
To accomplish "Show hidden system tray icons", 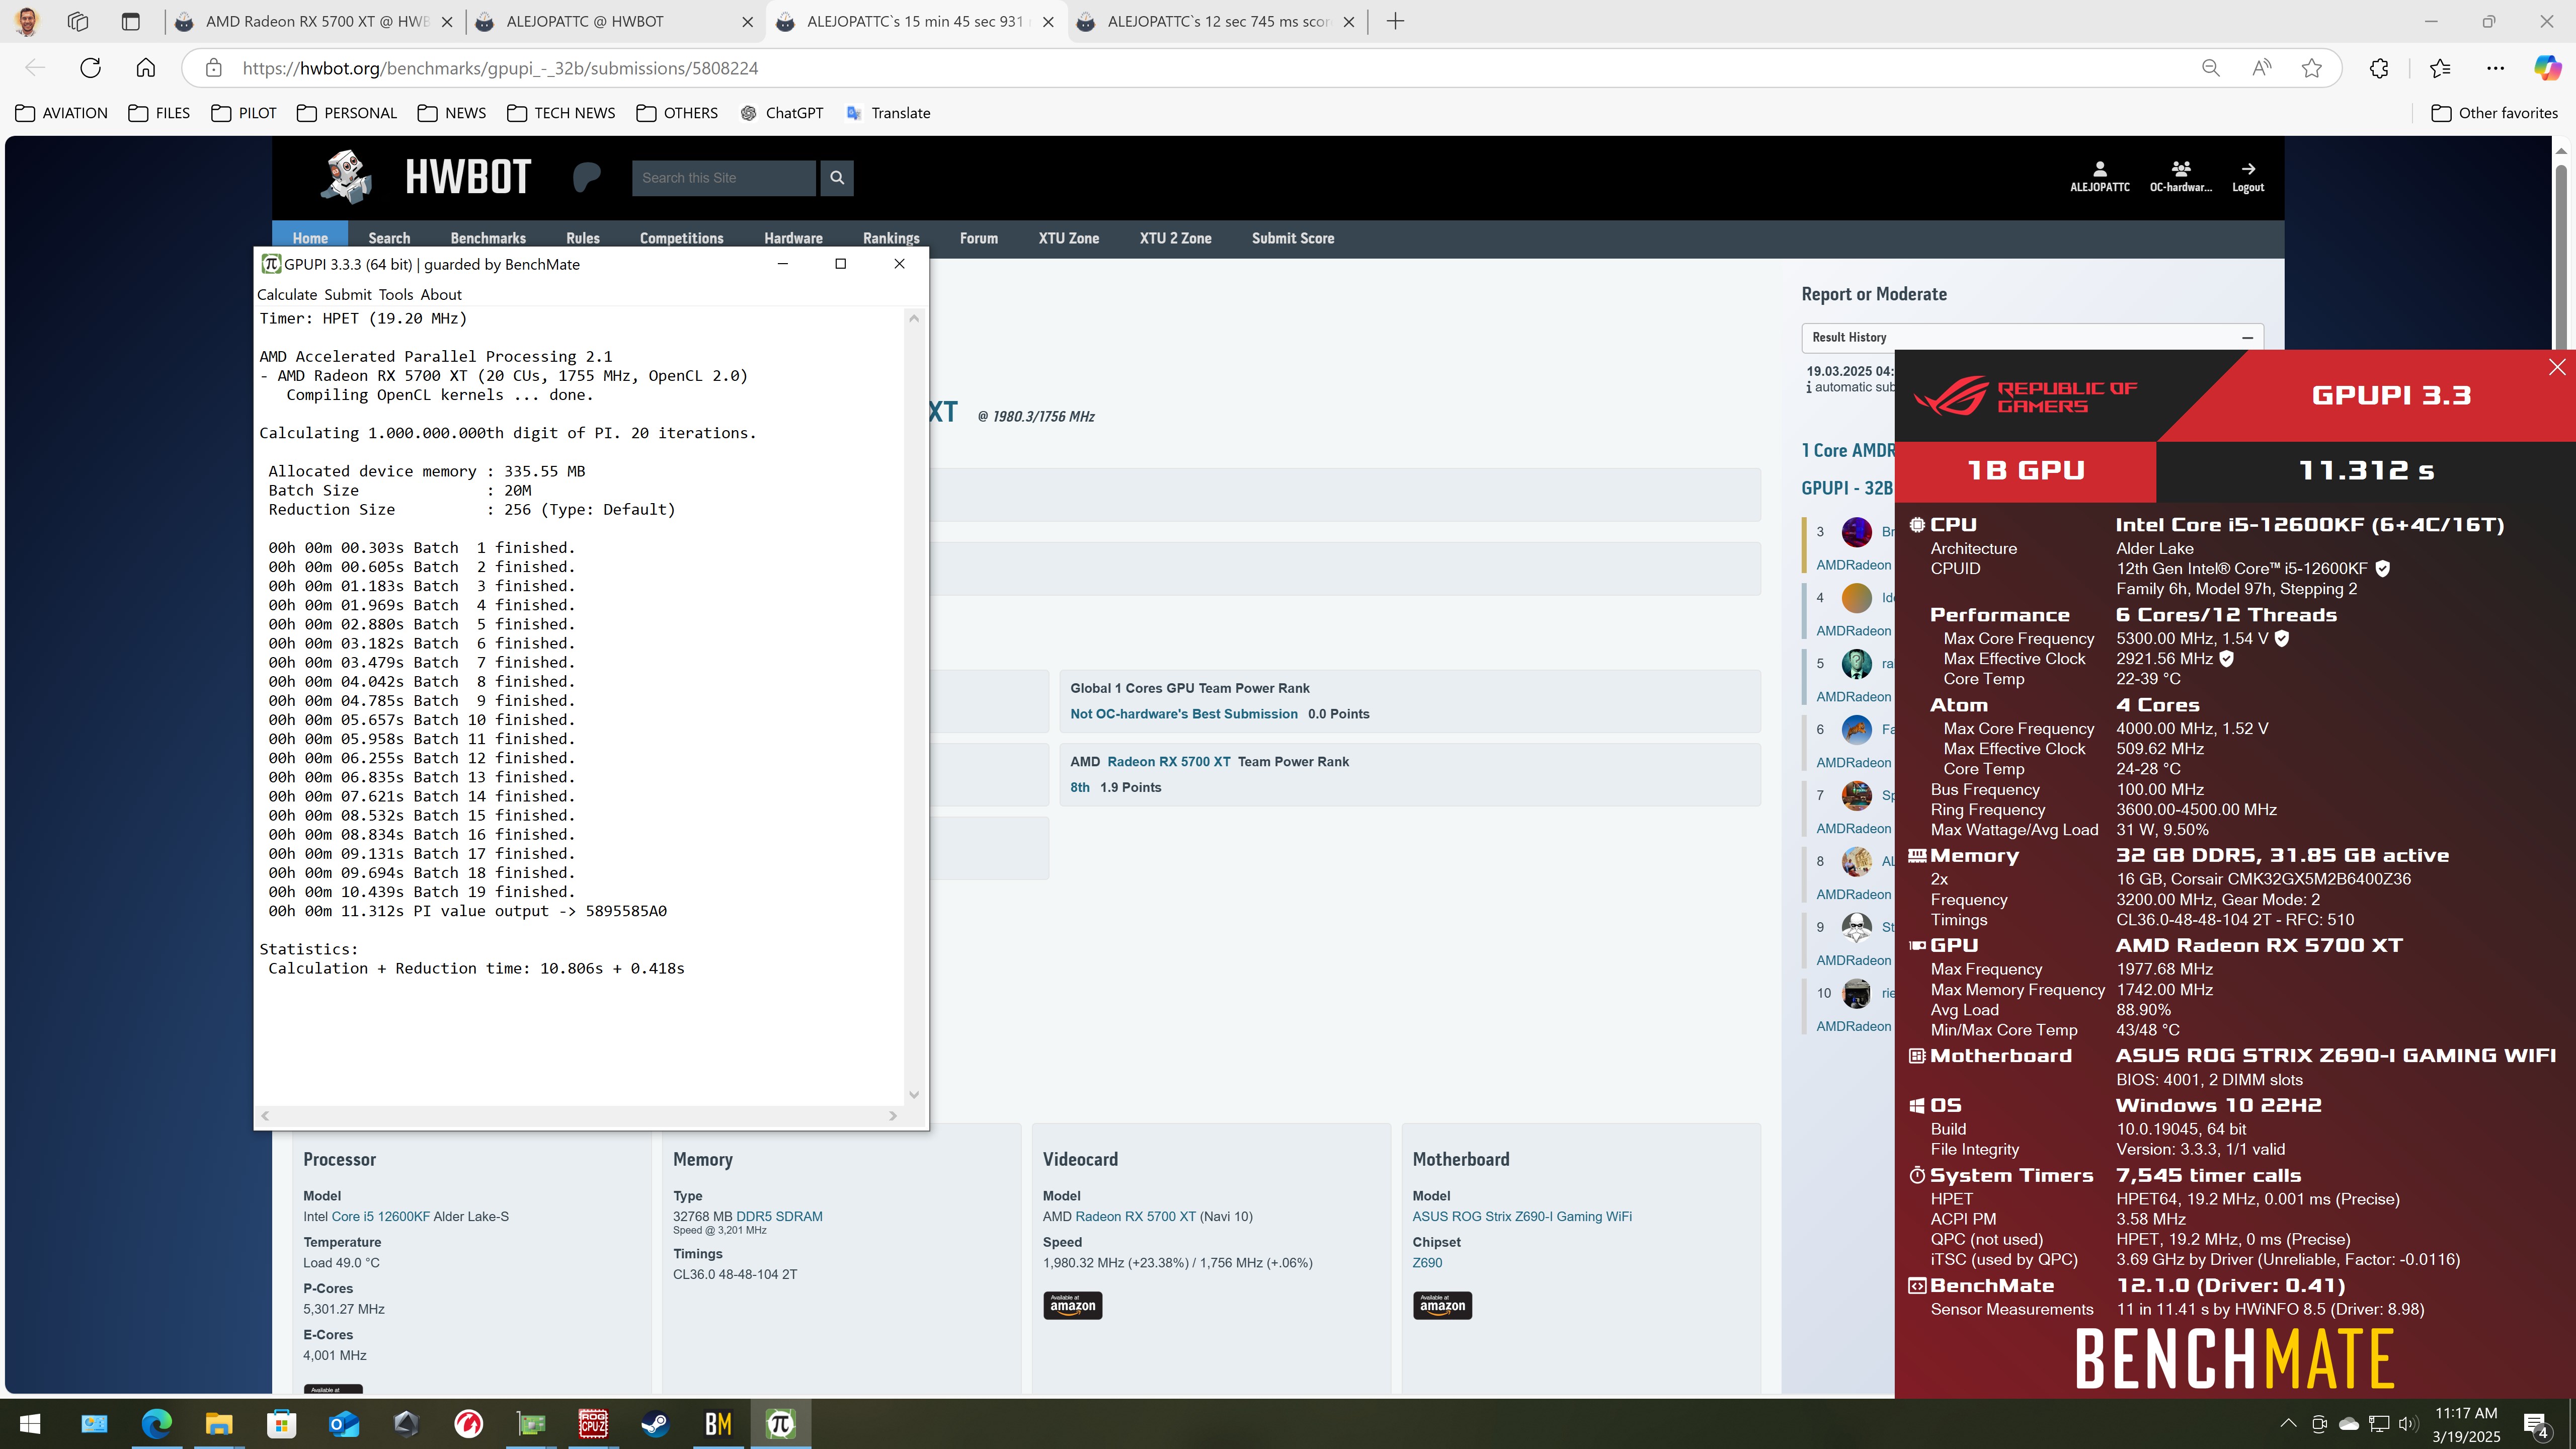I will click(x=2288, y=1423).
